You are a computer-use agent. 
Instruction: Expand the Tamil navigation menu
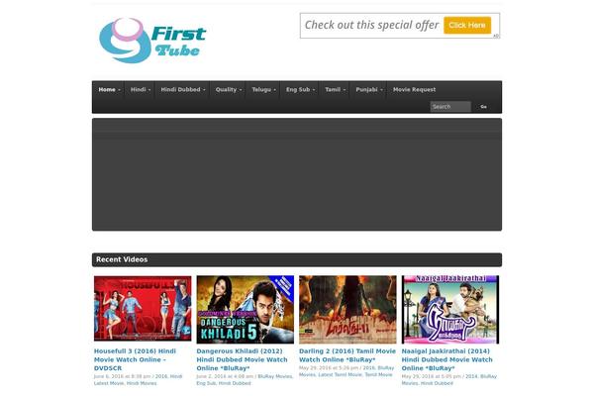point(335,90)
